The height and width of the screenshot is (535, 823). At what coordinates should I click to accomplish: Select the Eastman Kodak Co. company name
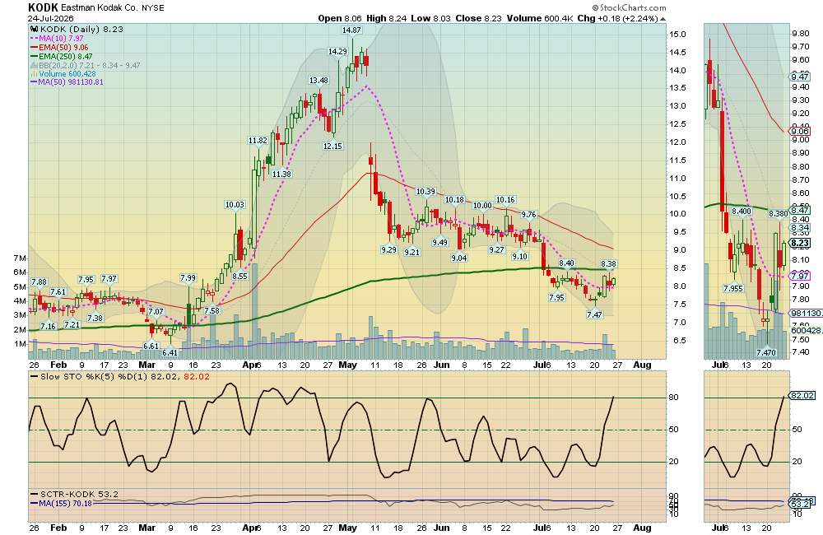100,8
